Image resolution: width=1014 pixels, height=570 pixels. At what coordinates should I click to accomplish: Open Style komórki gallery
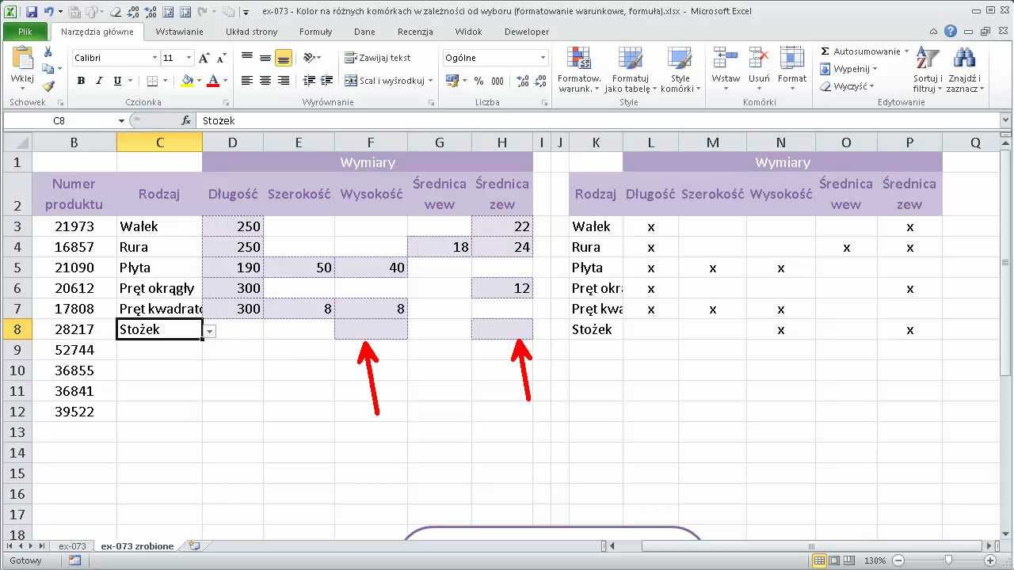(680, 70)
